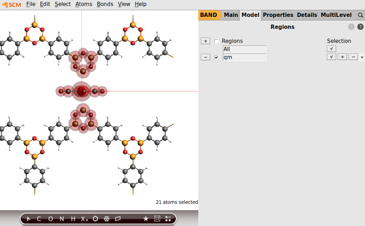Open the Select menu
365x226 pixels.
62,4
